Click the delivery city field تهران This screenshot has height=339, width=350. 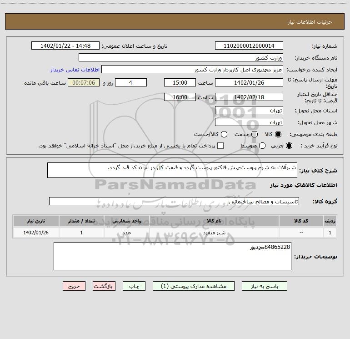tap(249, 122)
